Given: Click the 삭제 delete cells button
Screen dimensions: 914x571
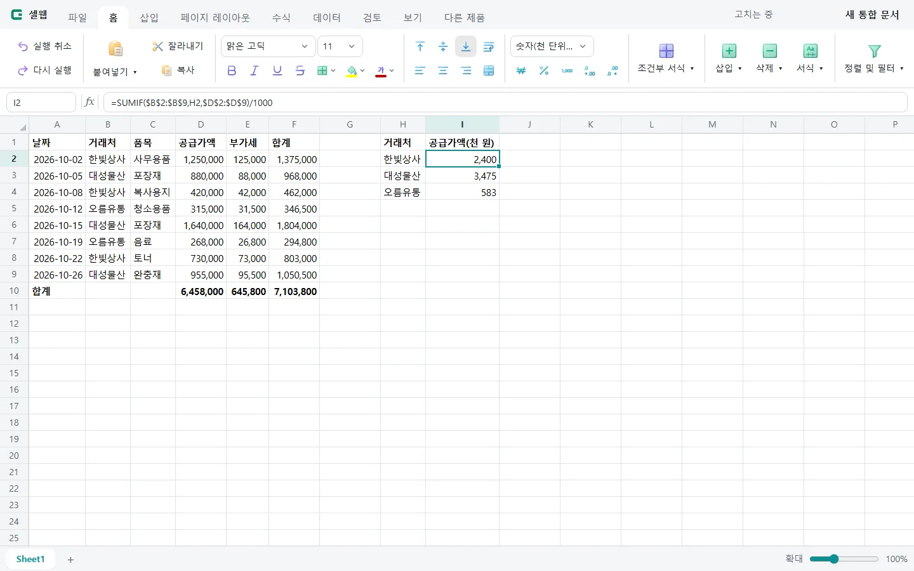Looking at the screenshot, I should pos(769,58).
